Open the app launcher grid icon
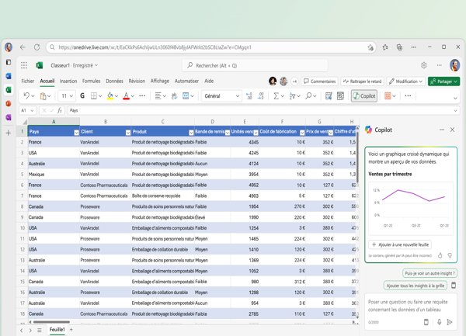The width and height of the screenshot is (466, 336). tap(24, 65)
